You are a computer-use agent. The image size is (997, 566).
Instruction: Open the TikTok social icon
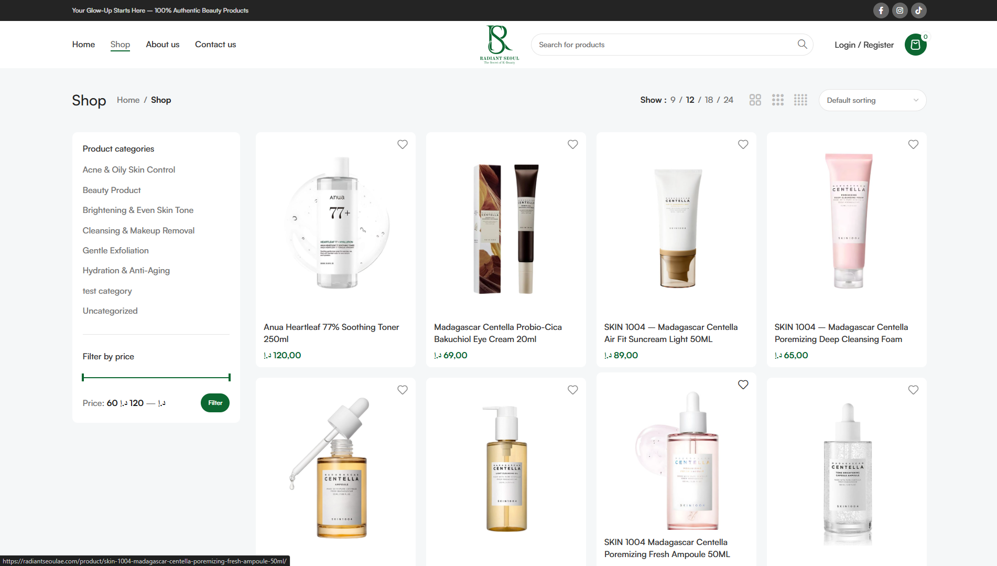tap(918, 10)
